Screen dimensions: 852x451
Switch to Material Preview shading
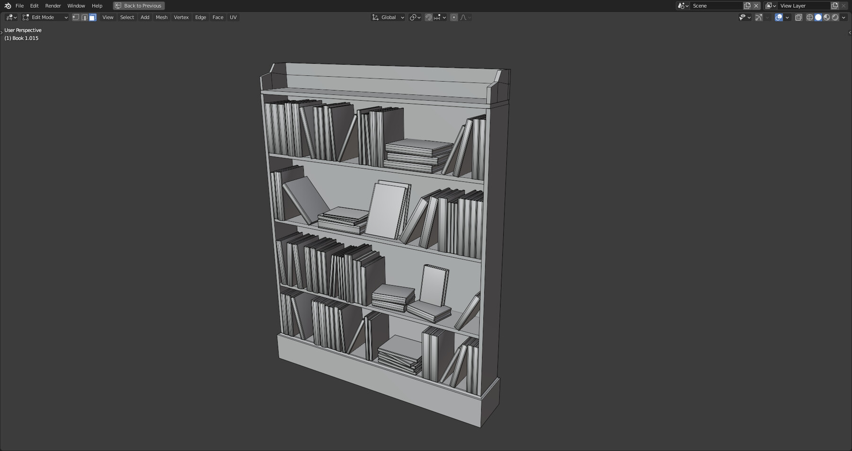tap(826, 17)
